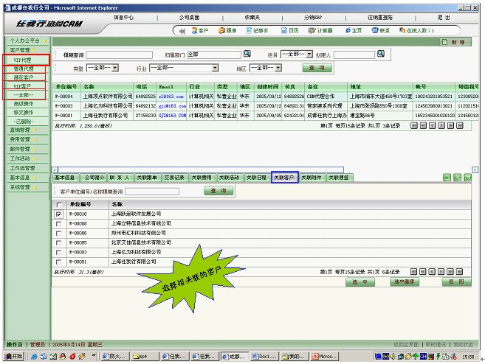Open the 日历 calendar tool
The image size is (485, 364).
(289, 31)
